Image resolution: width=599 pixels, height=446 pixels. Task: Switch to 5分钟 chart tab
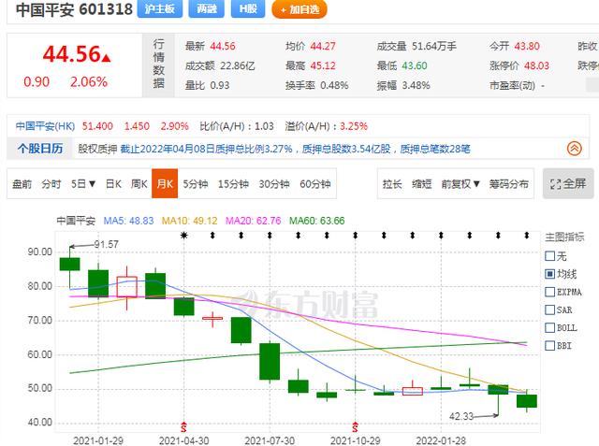(196, 184)
